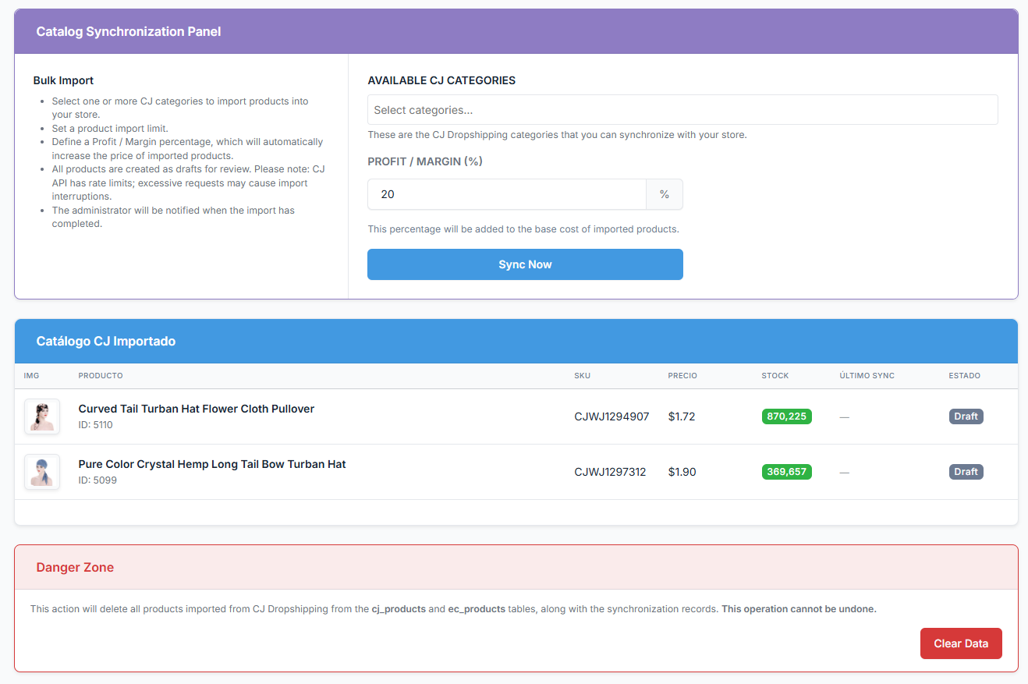Viewport: 1028px width, 684px height.
Task: Click the ESTADO column header
Action: (964, 376)
